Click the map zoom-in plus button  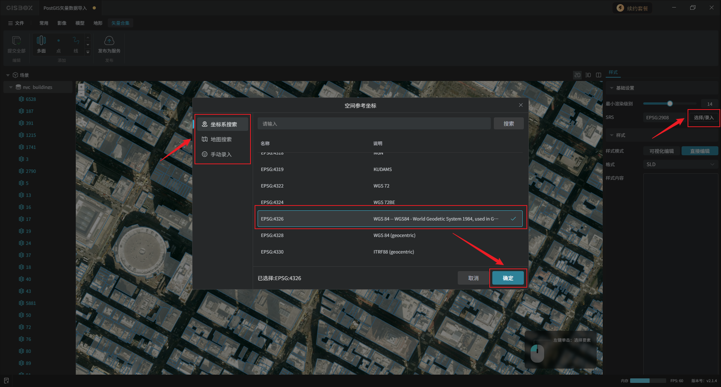coord(81,87)
